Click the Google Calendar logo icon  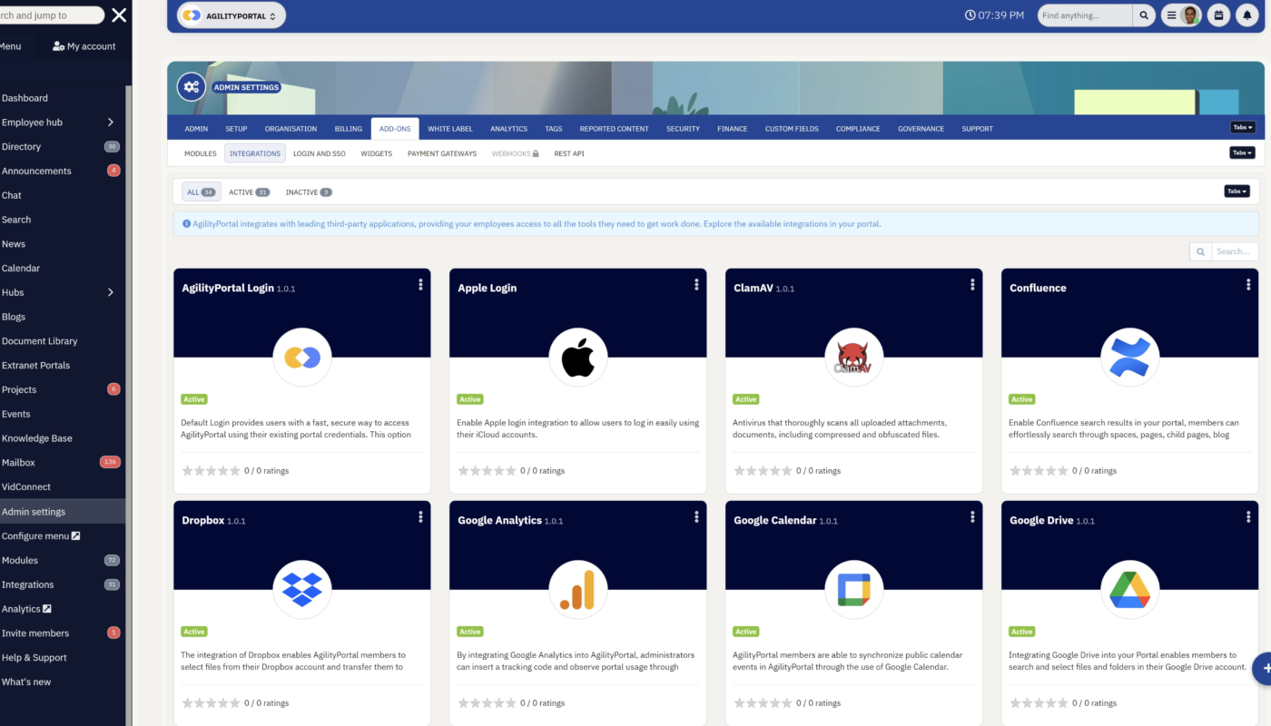coord(854,590)
